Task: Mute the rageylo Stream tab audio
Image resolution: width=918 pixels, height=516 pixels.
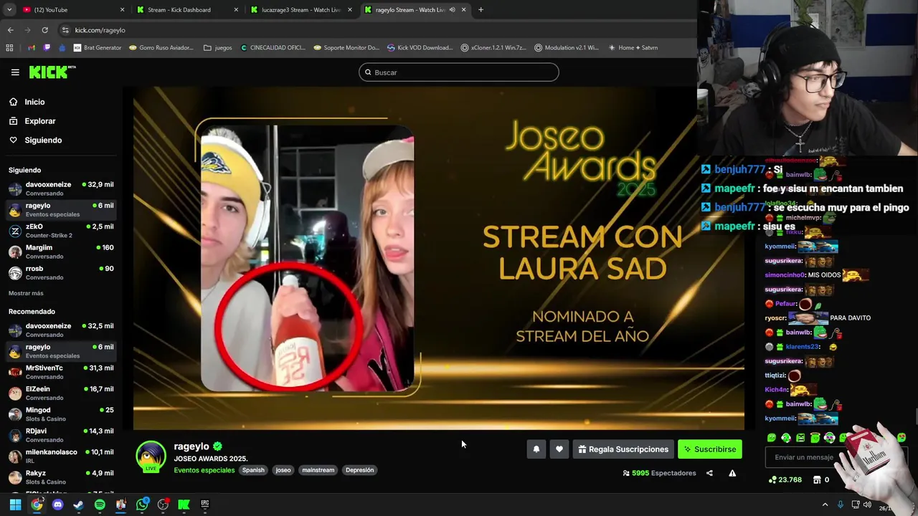Action: point(452,10)
